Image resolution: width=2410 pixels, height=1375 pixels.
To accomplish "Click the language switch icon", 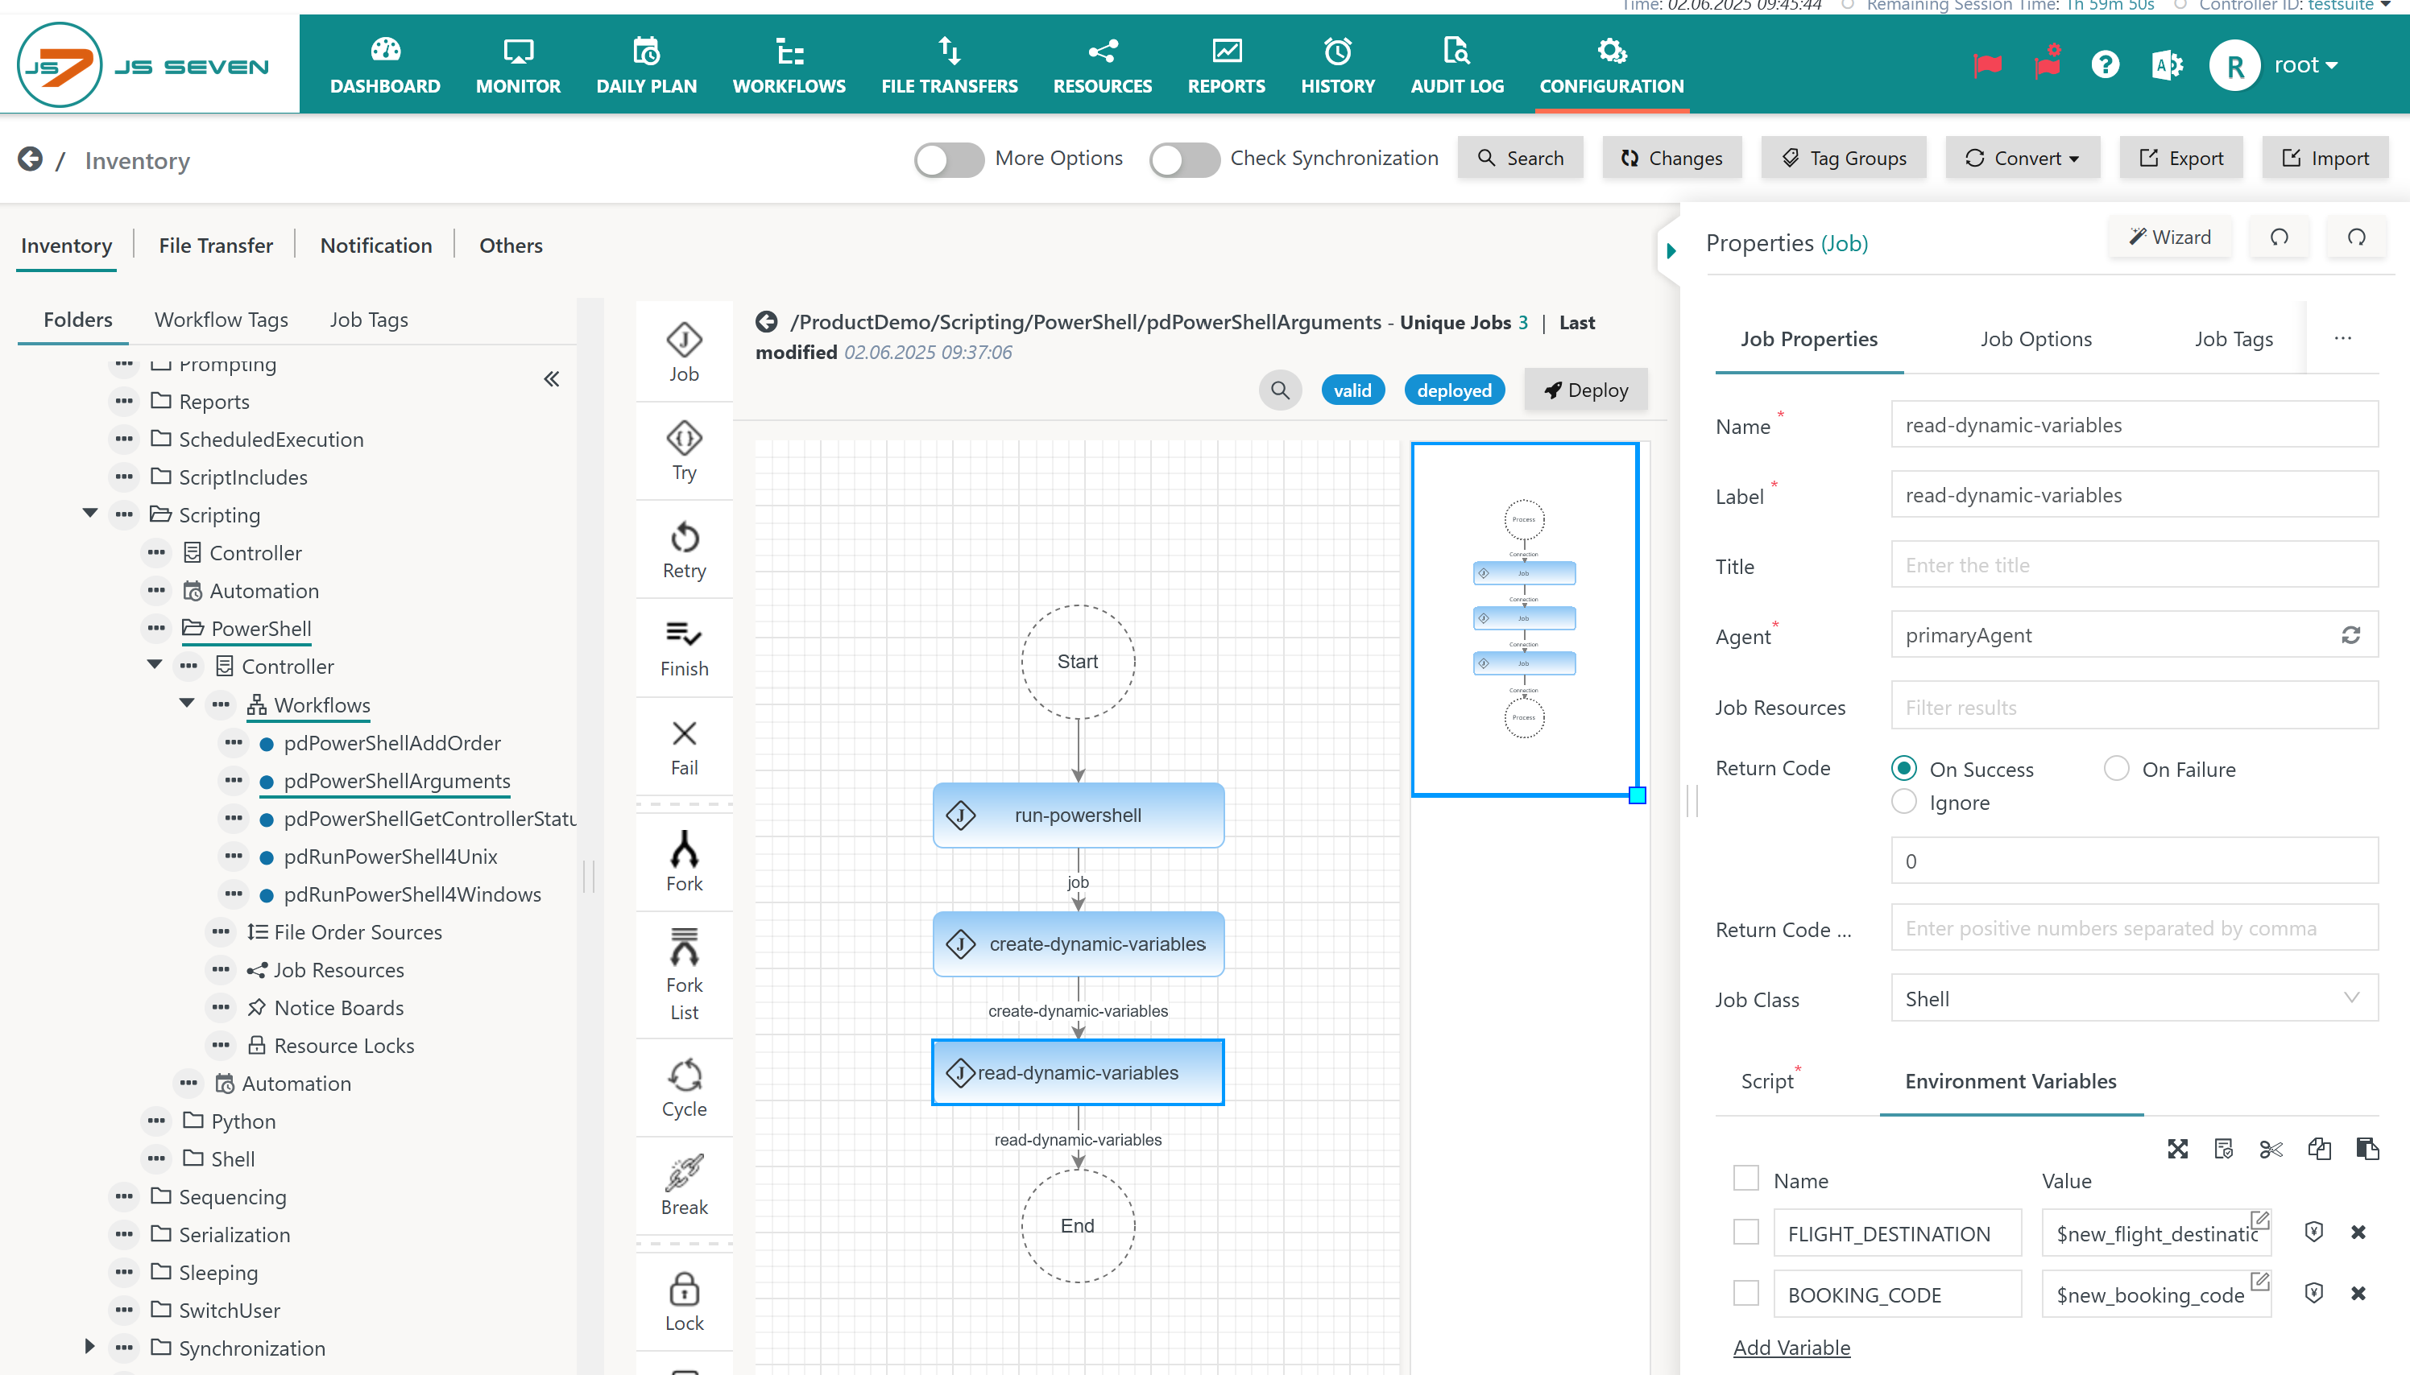I will pyautogui.click(x=2166, y=64).
